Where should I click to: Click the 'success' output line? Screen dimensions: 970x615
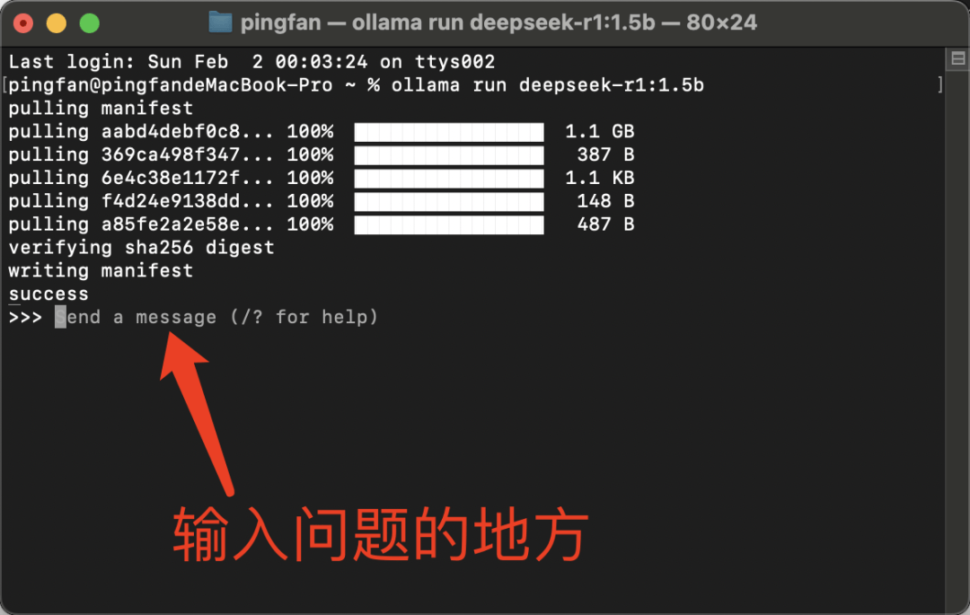pyautogui.click(x=48, y=294)
